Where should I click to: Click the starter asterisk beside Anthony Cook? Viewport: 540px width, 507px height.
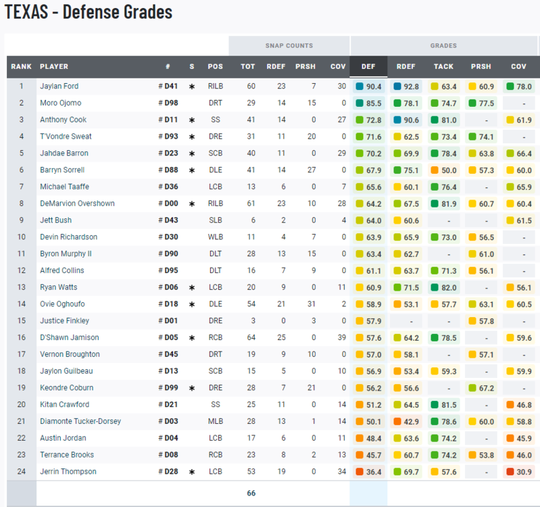pyautogui.click(x=192, y=120)
